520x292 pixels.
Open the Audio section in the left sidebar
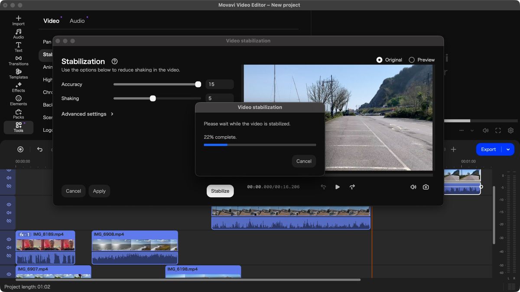18,34
